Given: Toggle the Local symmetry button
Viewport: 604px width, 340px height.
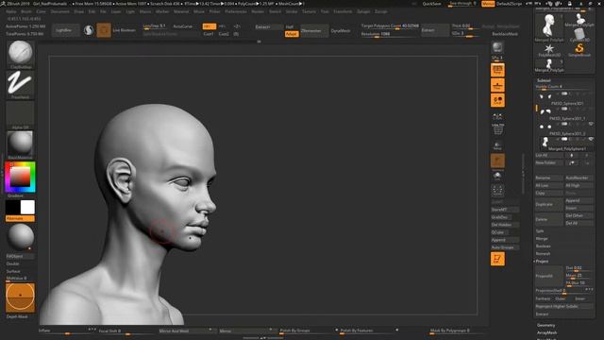Looking at the screenshot, I should [497, 100].
